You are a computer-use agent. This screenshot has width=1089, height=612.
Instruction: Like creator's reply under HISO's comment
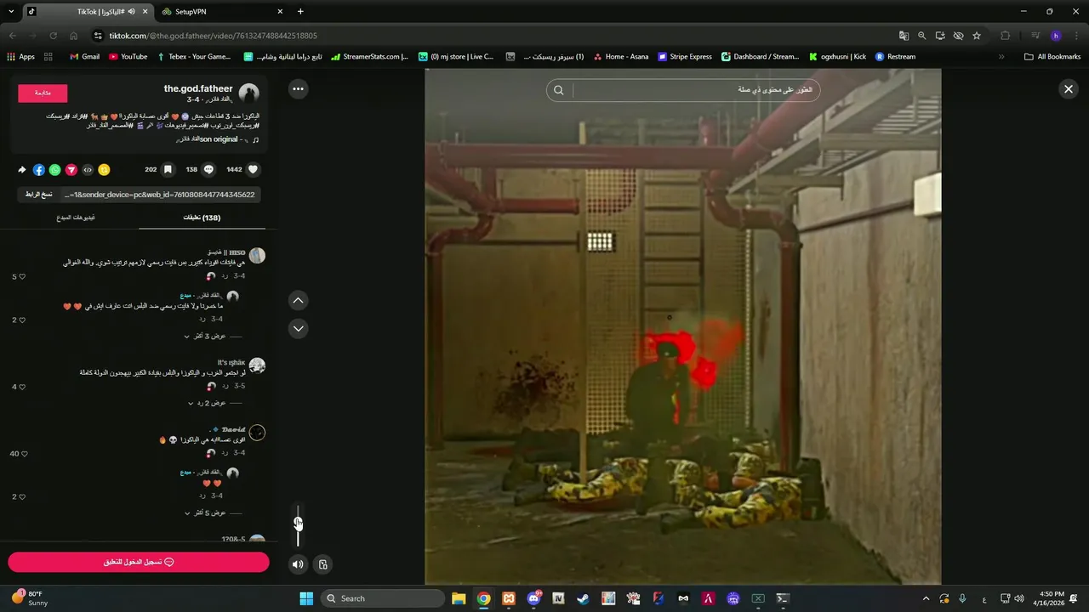22,320
